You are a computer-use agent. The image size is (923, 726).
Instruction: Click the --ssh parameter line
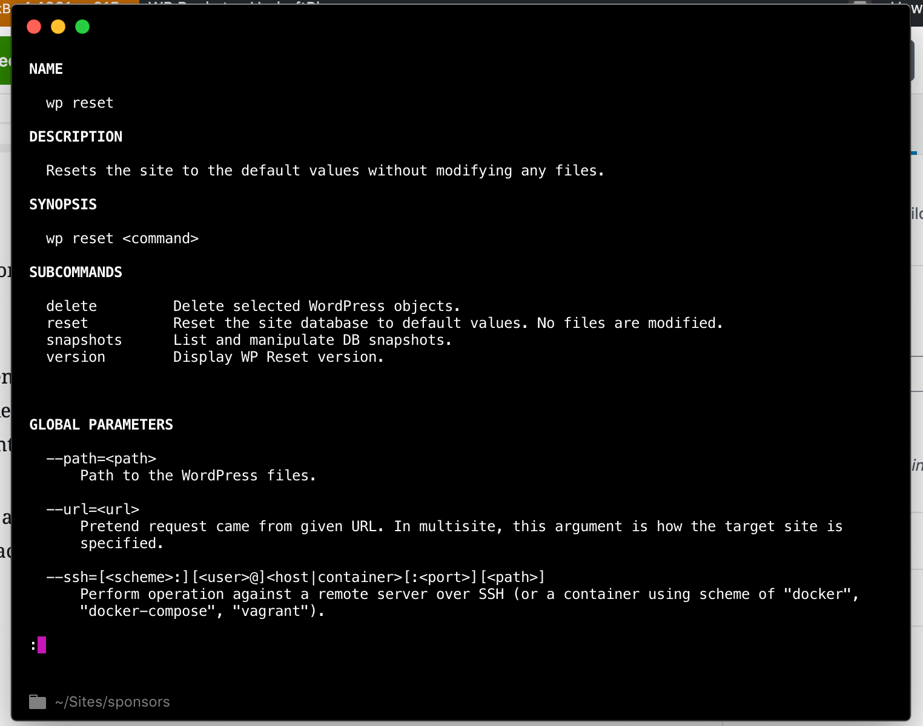(296, 577)
